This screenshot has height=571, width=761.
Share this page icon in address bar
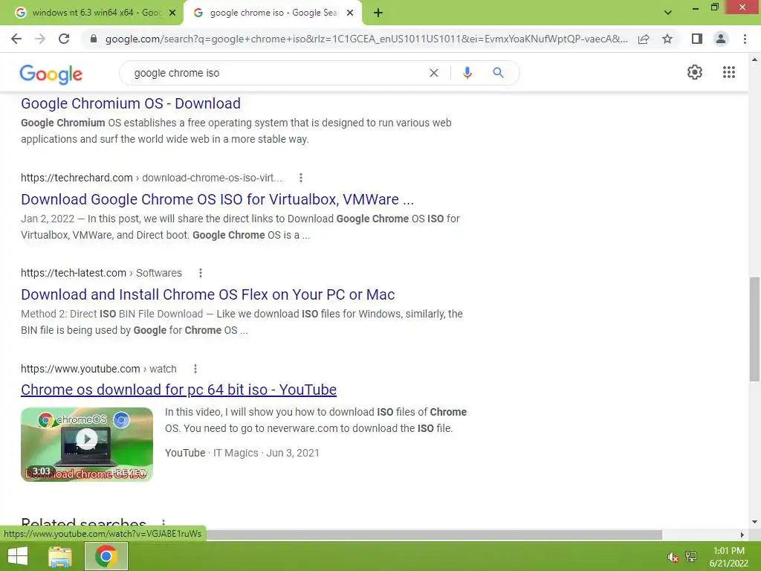click(x=644, y=39)
